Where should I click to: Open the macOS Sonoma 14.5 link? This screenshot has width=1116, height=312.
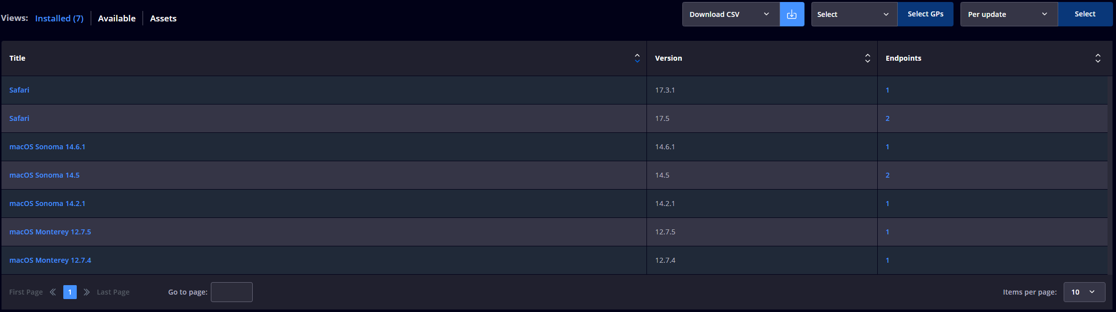coord(44,175)
